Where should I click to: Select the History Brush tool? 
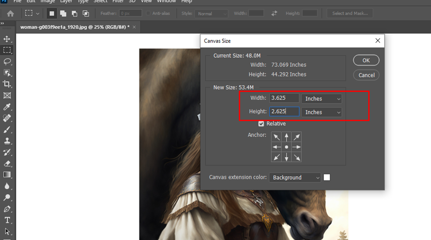[7, 152]
